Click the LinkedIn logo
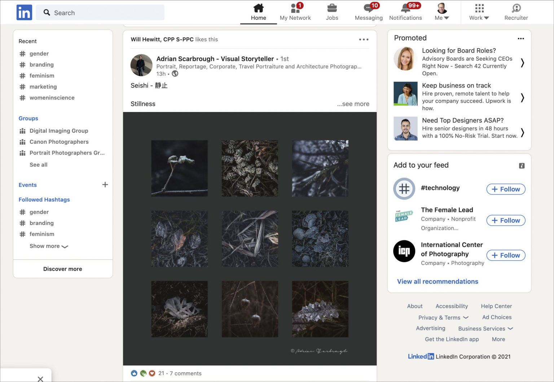The height and width of the screenshot is (382, 554). click(24, 12)
